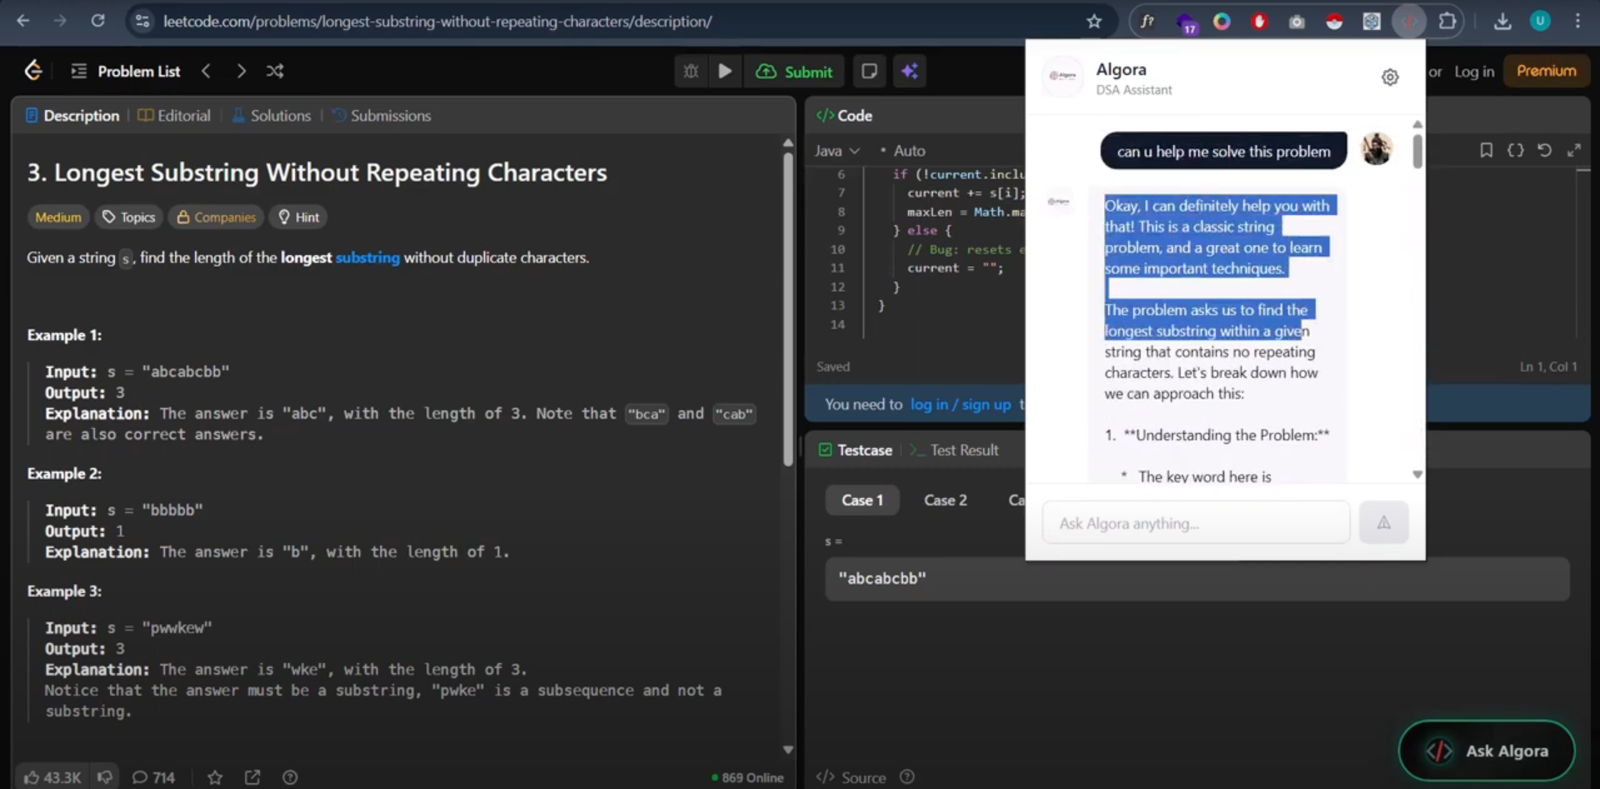1600x789 pixels.
Task: Click the Auto indicator in editor
Action: (903, 151)
